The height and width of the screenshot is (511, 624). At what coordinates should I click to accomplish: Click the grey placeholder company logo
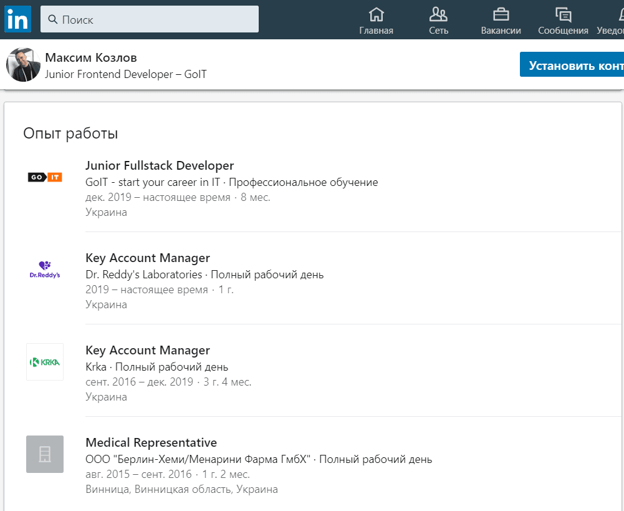pyautogui.click(x=45, y=454)
